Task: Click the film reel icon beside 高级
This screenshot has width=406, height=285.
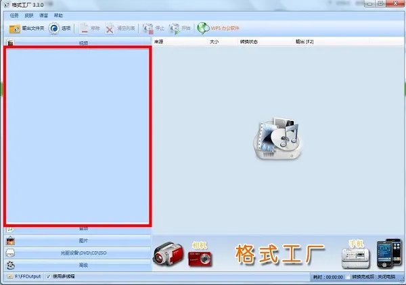Action: (x=11, y=265)
